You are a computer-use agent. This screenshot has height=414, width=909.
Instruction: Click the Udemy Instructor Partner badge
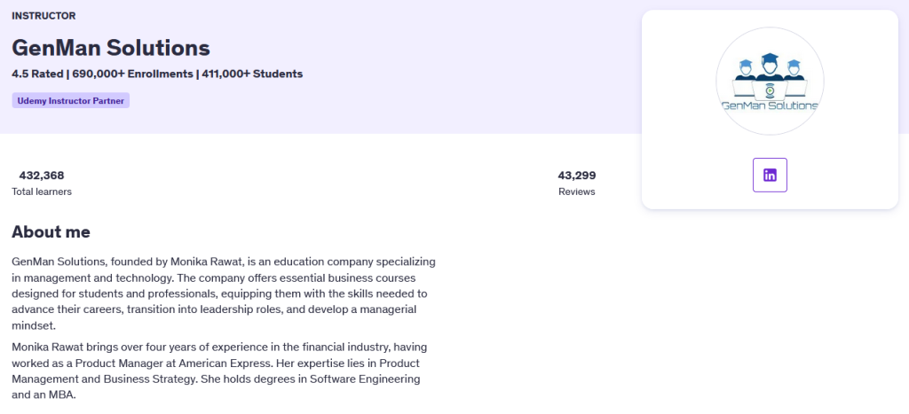coord(71,101)
